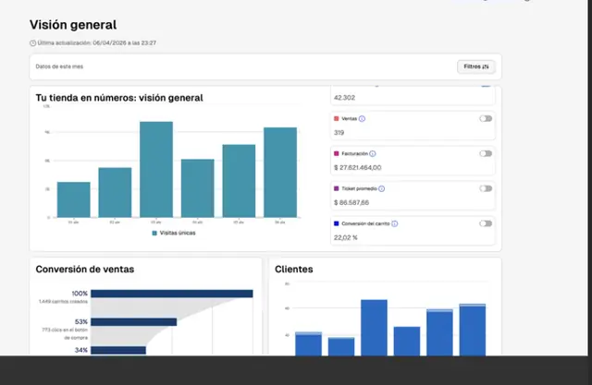Turn on the Ticket promedio toggle
The width and height of the screenshot is (592, 385).
[x=486, y=188]
